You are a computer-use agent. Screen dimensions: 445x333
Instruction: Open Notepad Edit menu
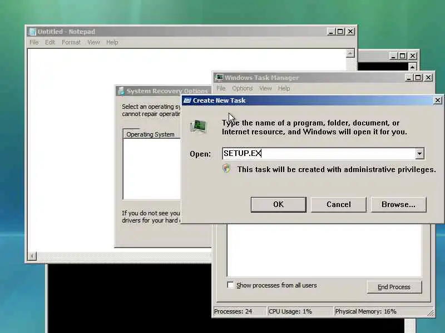[x=50, y=42]
